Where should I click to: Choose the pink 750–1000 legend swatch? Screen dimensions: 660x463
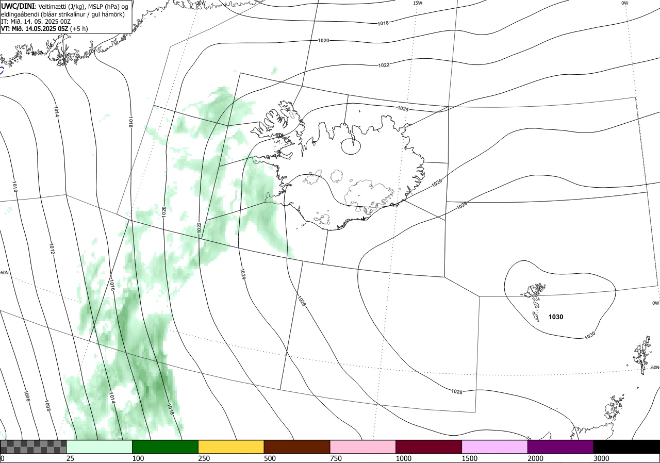tap(363, 447)
